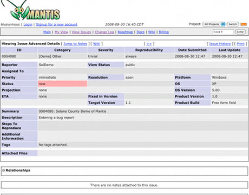Image resolution: width=249 pixels, height=195 pixels.
Task: Click the pink 'new' status cell
Action: 62,84
